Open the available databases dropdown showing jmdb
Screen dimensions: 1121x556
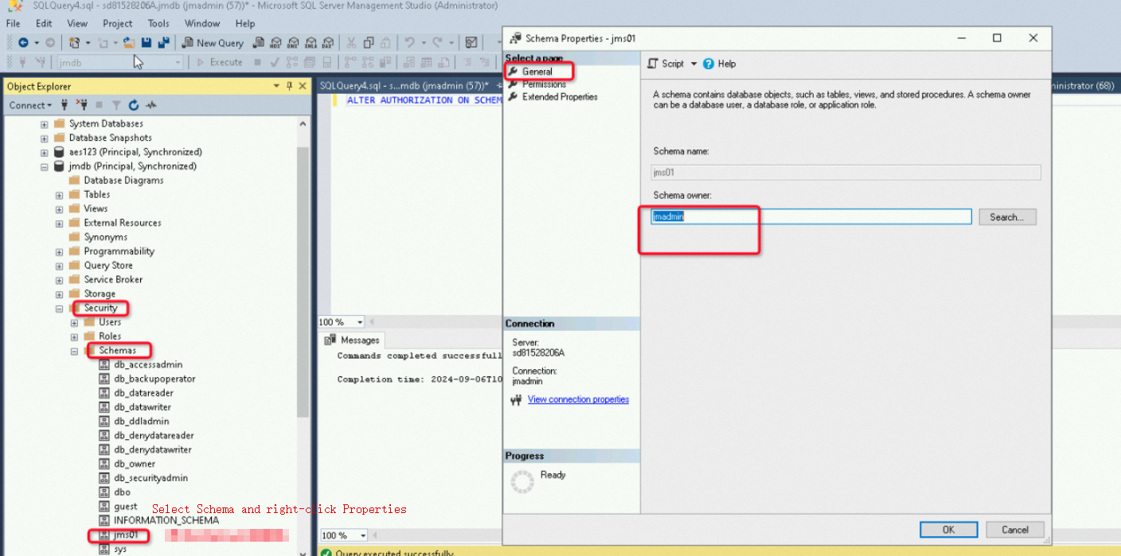(x=120, y=62)
